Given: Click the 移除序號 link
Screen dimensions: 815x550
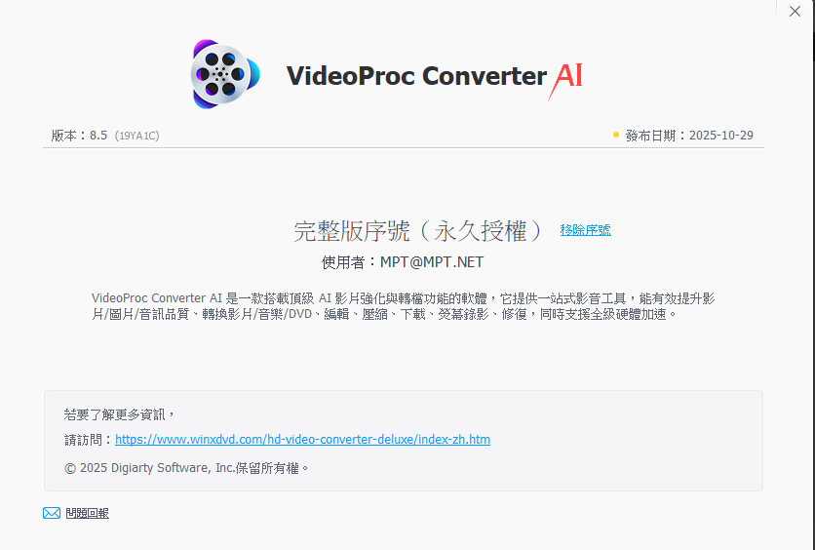Looking at the screenshot, I should click(585, 230).
